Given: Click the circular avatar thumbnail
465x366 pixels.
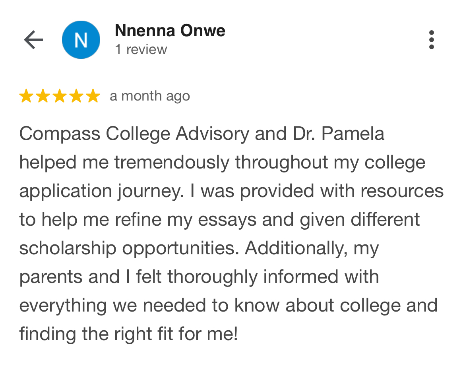Looking at the screenshot, I should pyautogui.click(x=81, y=39).
